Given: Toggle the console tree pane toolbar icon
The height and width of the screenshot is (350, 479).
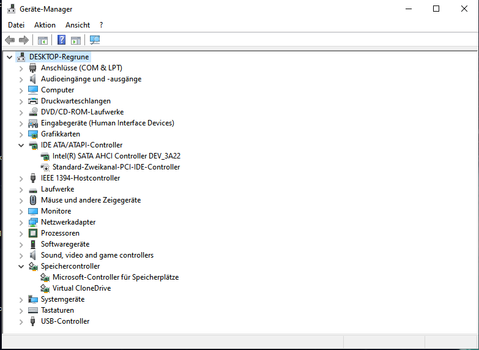Looking at the screenshot, I should click(42, 40).
